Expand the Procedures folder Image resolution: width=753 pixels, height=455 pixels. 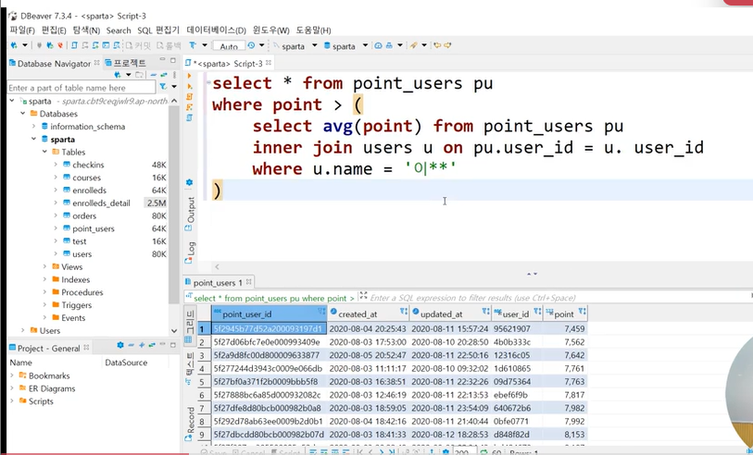coord(44,292)
